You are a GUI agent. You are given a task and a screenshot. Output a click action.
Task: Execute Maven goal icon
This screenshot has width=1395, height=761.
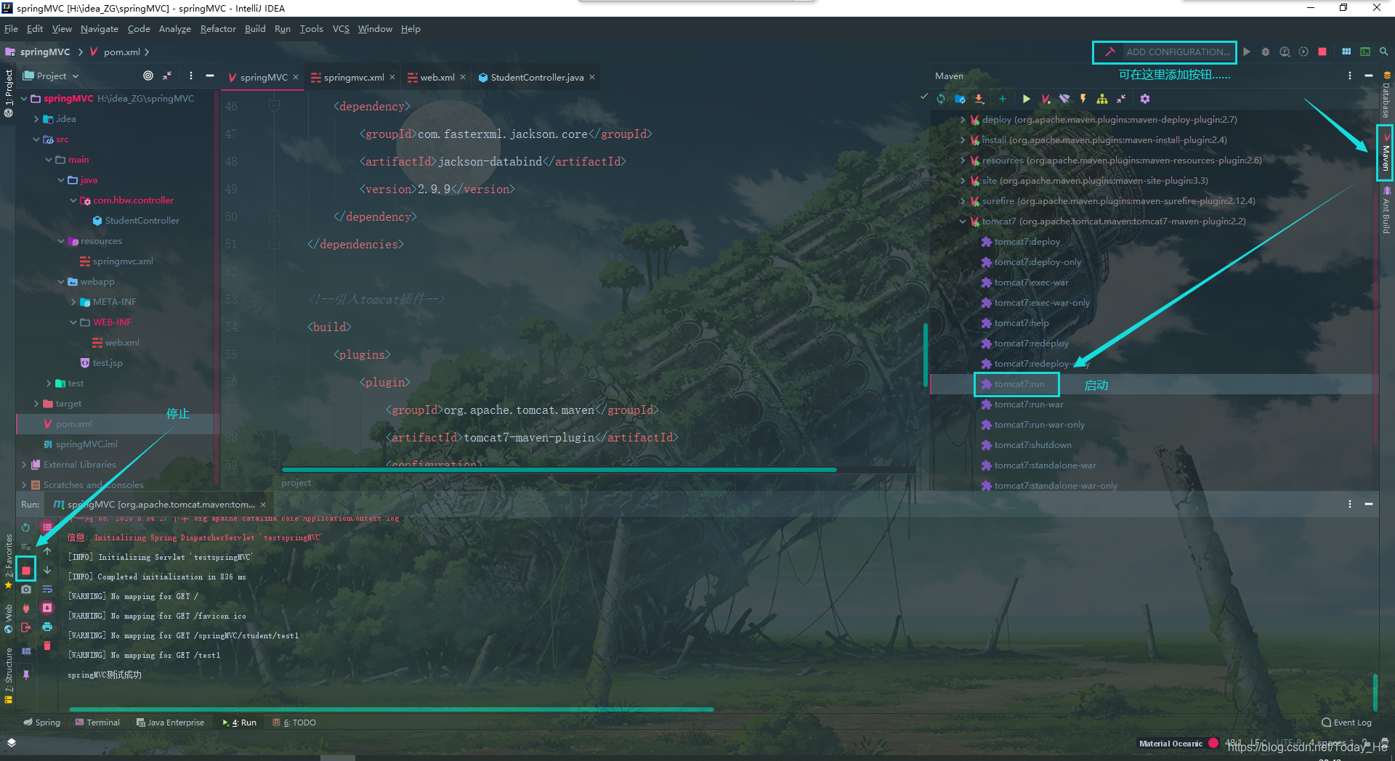click(x=1046, y=99)
